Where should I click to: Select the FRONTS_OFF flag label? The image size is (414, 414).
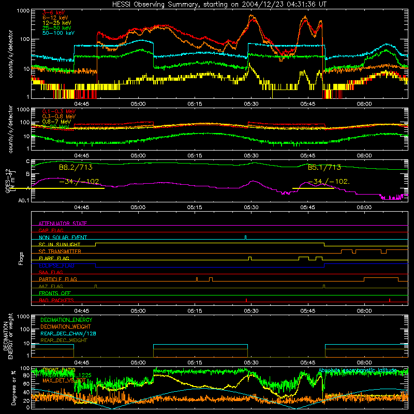point(55,293)
